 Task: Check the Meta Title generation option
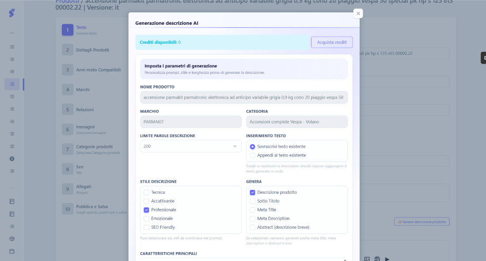coord(252,210)
